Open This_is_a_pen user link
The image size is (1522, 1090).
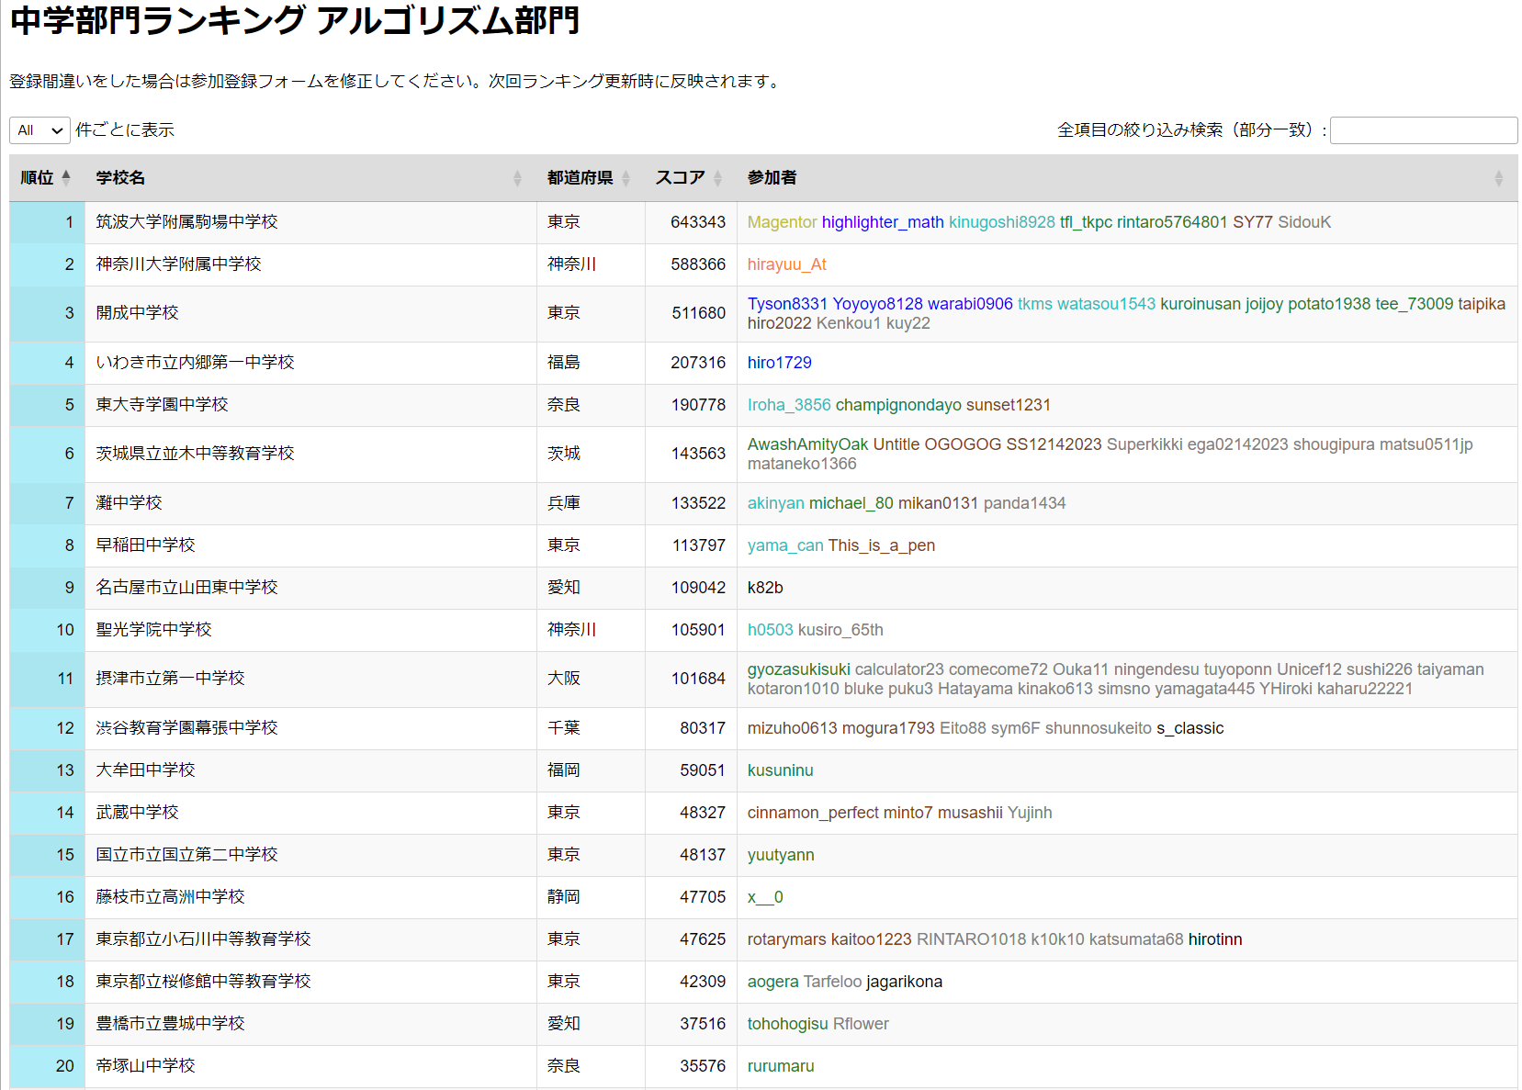point(882,545)
